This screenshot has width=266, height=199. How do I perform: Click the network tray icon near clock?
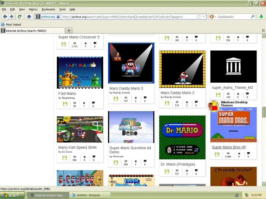[247, 195]
